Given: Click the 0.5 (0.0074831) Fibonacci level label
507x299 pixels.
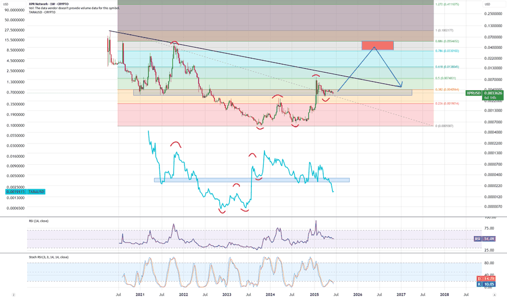Looking at the screenshot, I should pyautogui.click(x=446, y=78).
